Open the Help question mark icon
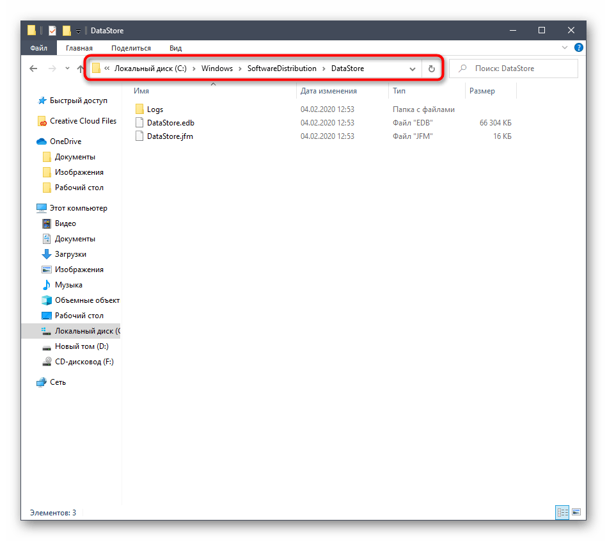This screenshot has height=541, width=607. coord(578,47)
